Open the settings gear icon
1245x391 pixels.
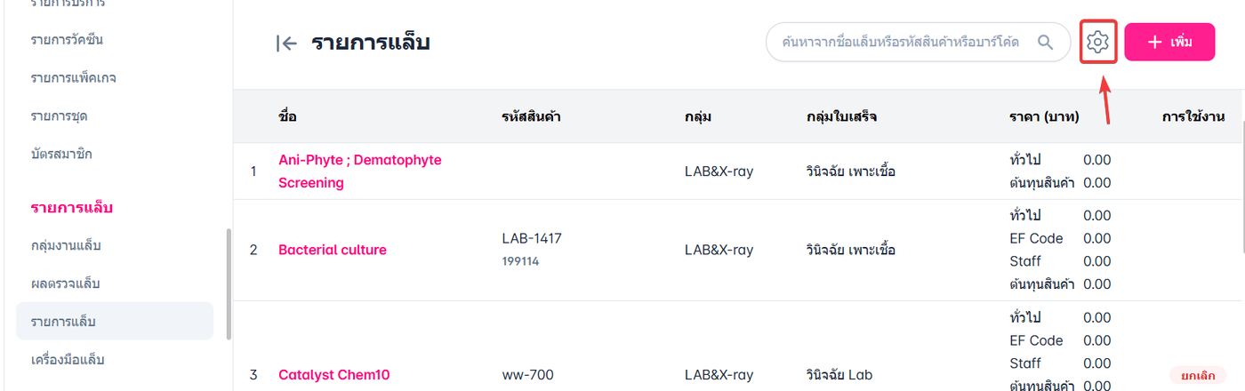coord(1097,42)
